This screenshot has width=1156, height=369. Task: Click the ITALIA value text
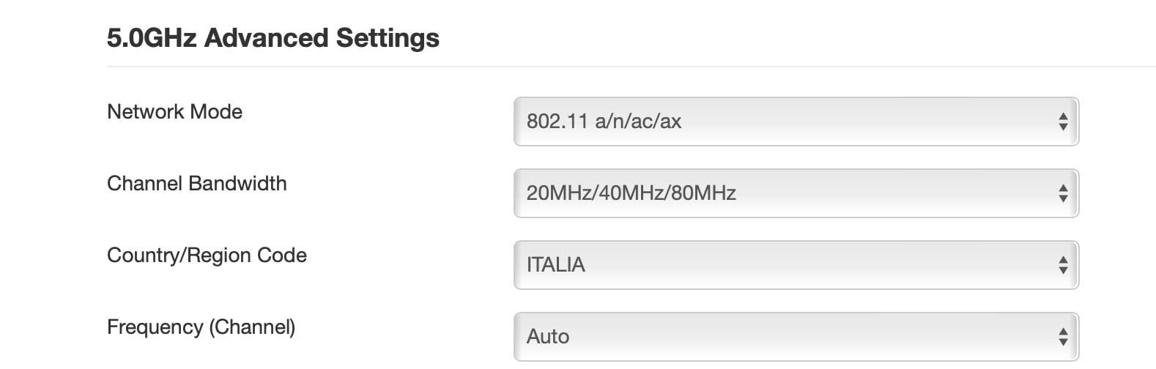point(555,265)
